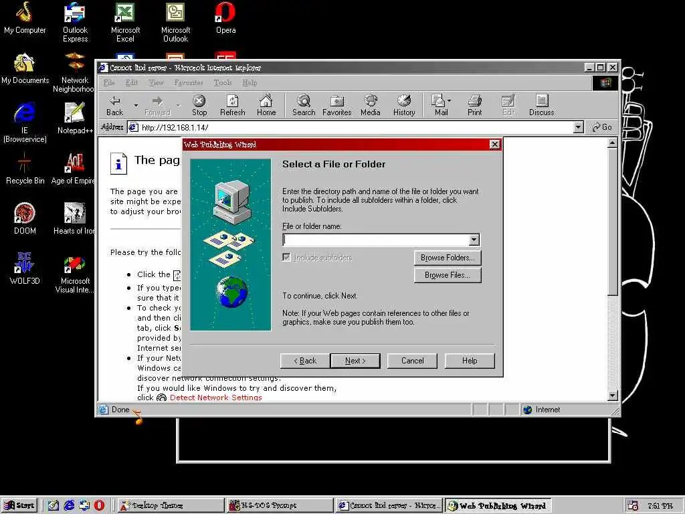Click Next to continue the wizard

click(355, 361)
